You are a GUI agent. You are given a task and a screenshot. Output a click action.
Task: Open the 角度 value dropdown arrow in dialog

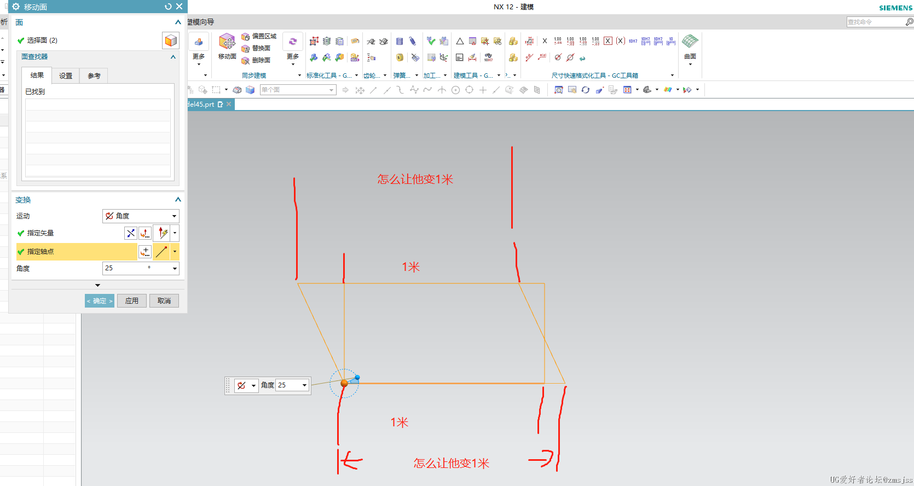click(x=175, y=268)
